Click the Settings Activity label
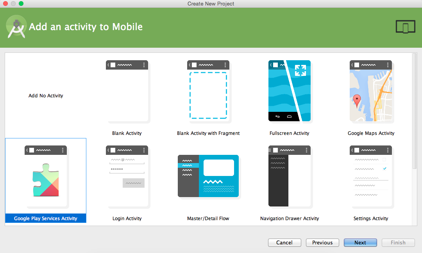 (x=370, y=219)
